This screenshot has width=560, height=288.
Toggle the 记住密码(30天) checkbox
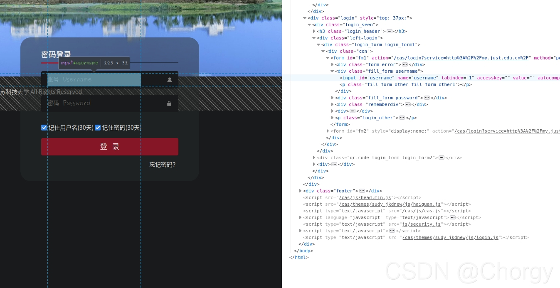98,128
